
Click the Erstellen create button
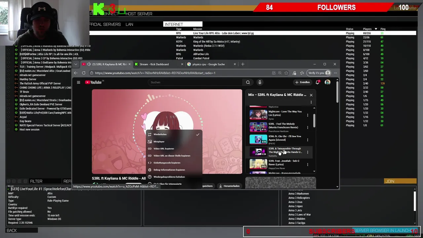point(303,82)
